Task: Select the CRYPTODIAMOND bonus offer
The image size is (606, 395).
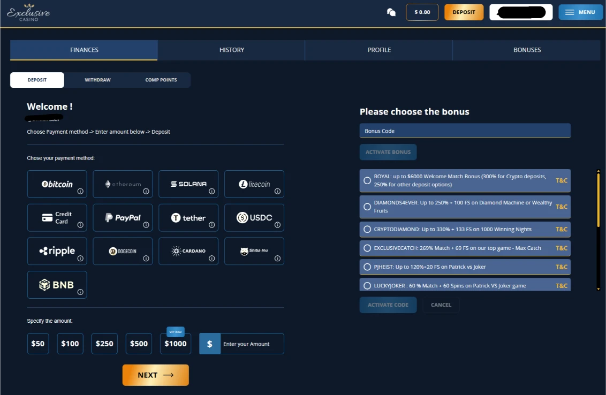Action: (367, 229)
